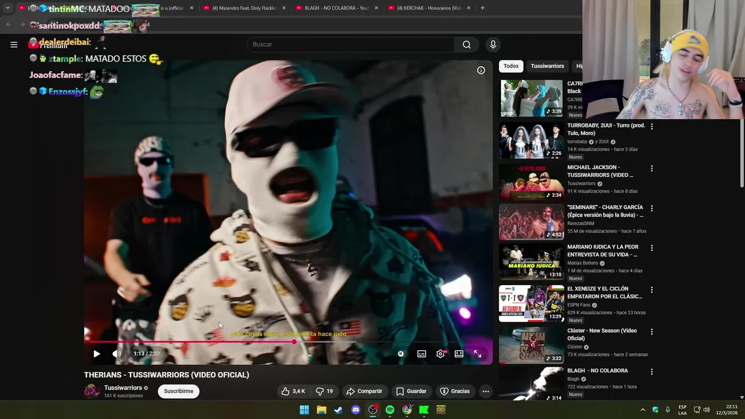Open EL XENEIZE Y EL CICLÓN video title
Viewport: 745px width, 419px height.
pos(605,292)
